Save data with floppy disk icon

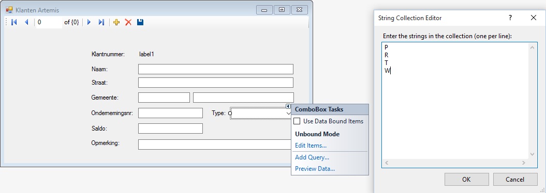(140, 22)
